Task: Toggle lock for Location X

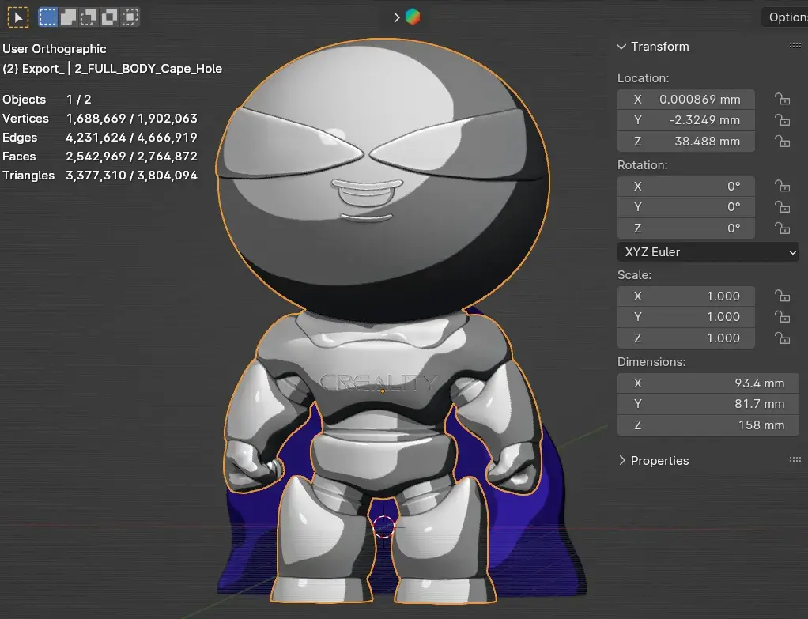Action: click(x=782, y=100)
